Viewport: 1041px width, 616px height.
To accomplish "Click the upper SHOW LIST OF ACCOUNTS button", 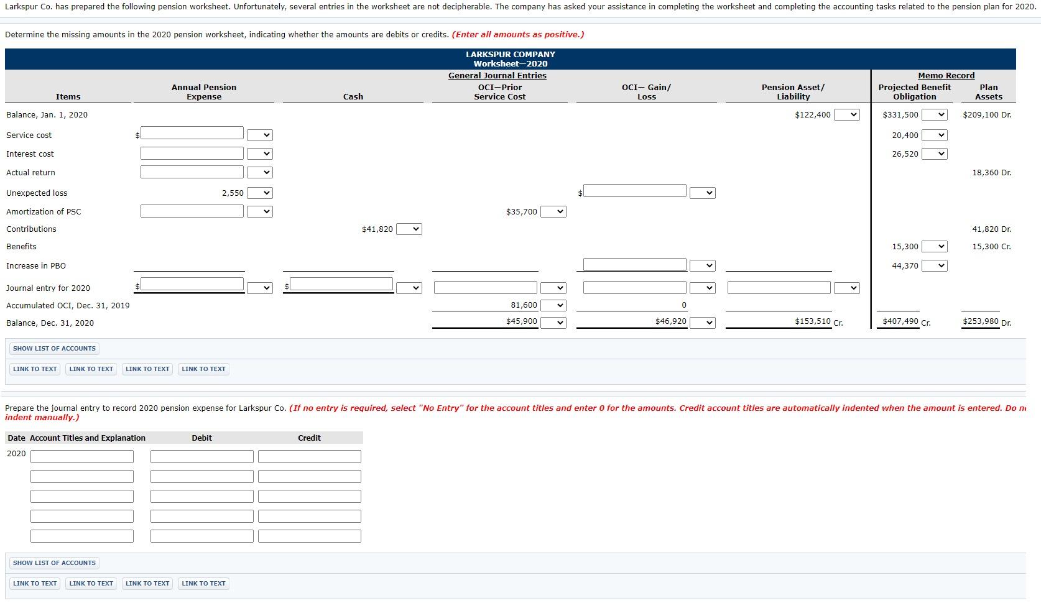I will click(x=53, y=348).
